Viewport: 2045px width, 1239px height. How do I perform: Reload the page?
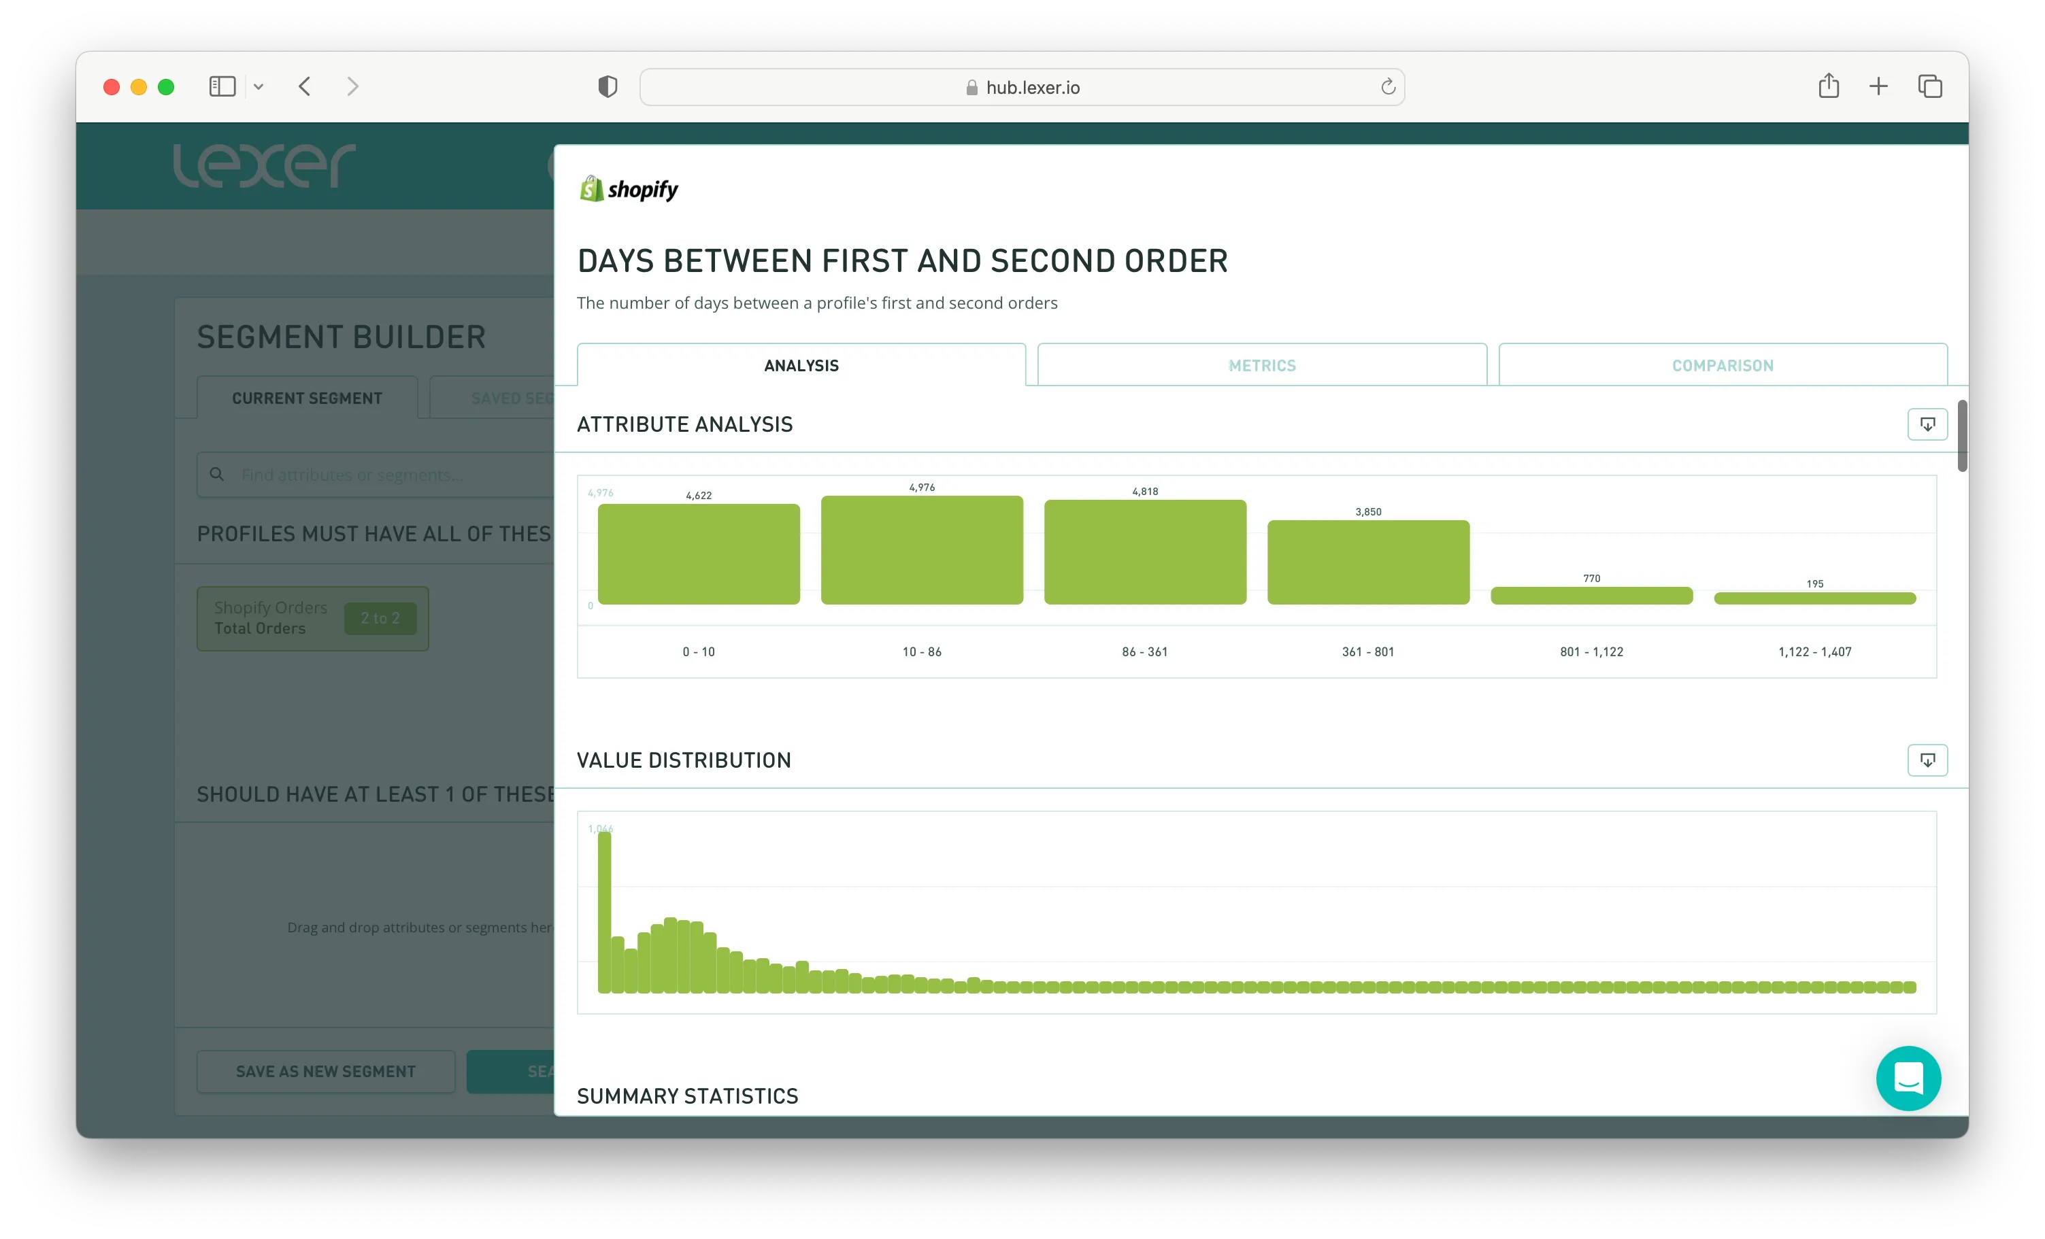click(x=1388, y=86)
